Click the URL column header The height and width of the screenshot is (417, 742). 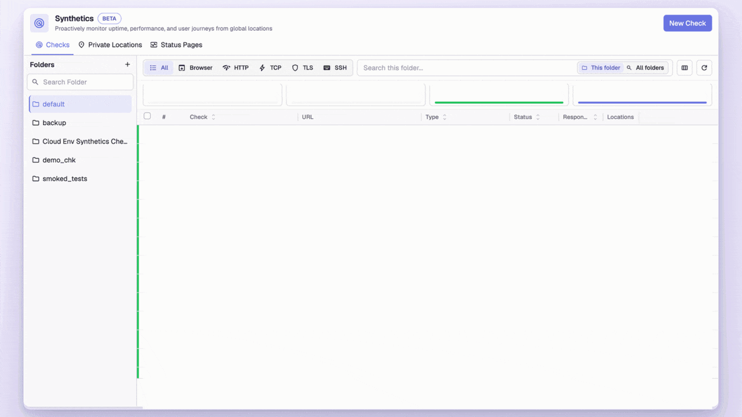[x=307, y=117]
